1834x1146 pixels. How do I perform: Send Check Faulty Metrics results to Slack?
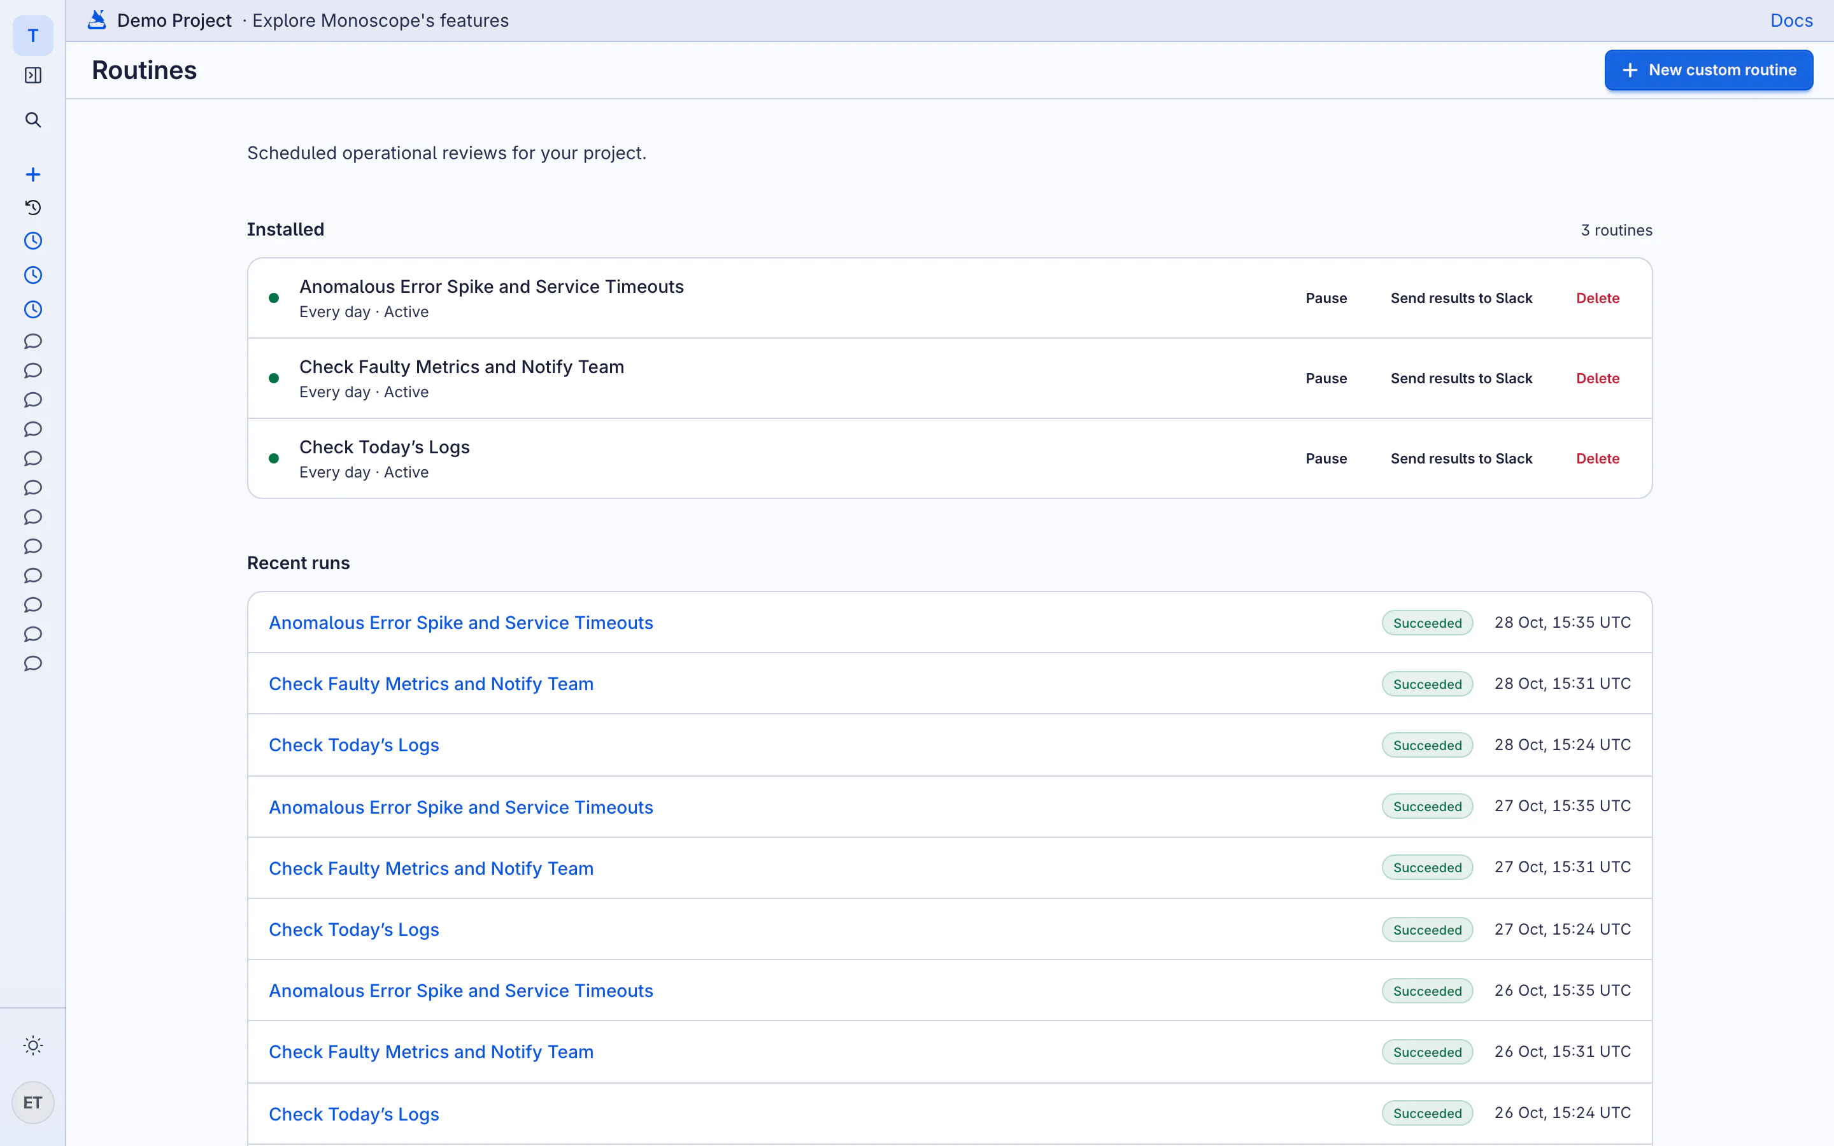tap(1461, 378)
